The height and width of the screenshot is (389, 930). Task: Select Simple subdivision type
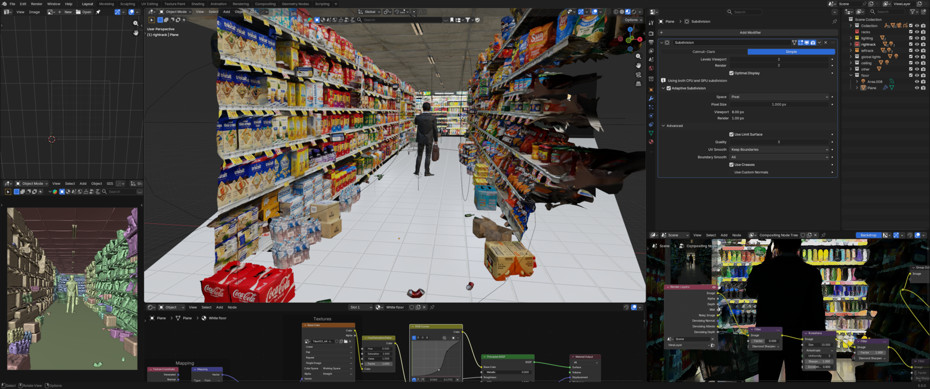pyautogui.click(x=791, y=52)
